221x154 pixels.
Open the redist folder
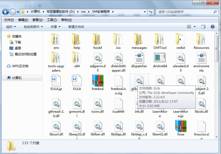(181, 41)
